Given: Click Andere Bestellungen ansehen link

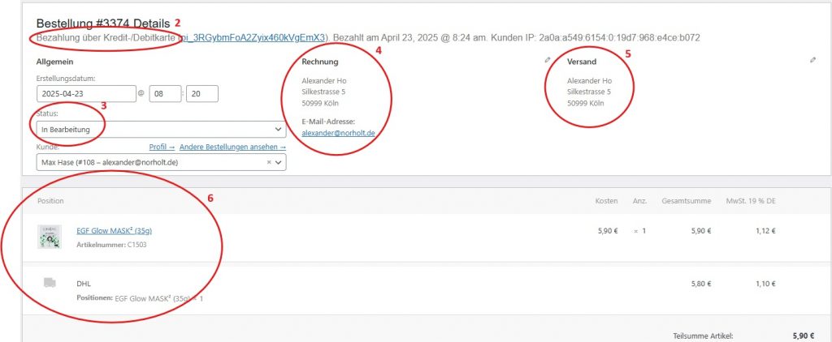Looking at the screenshot, I should click(x=232, y=147).
